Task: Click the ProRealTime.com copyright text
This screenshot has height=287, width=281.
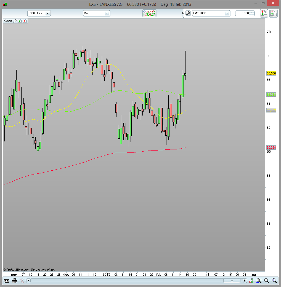Action: [x=16, y=270]
